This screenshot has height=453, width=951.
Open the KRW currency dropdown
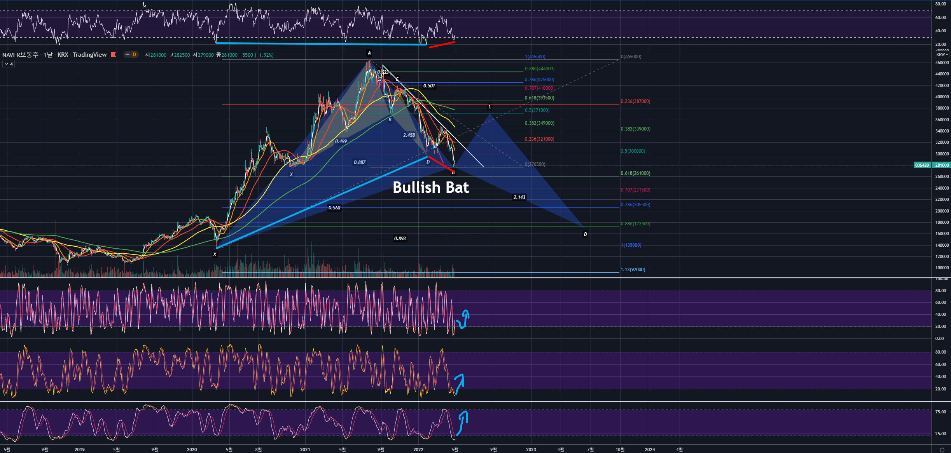tap(942, 55)
